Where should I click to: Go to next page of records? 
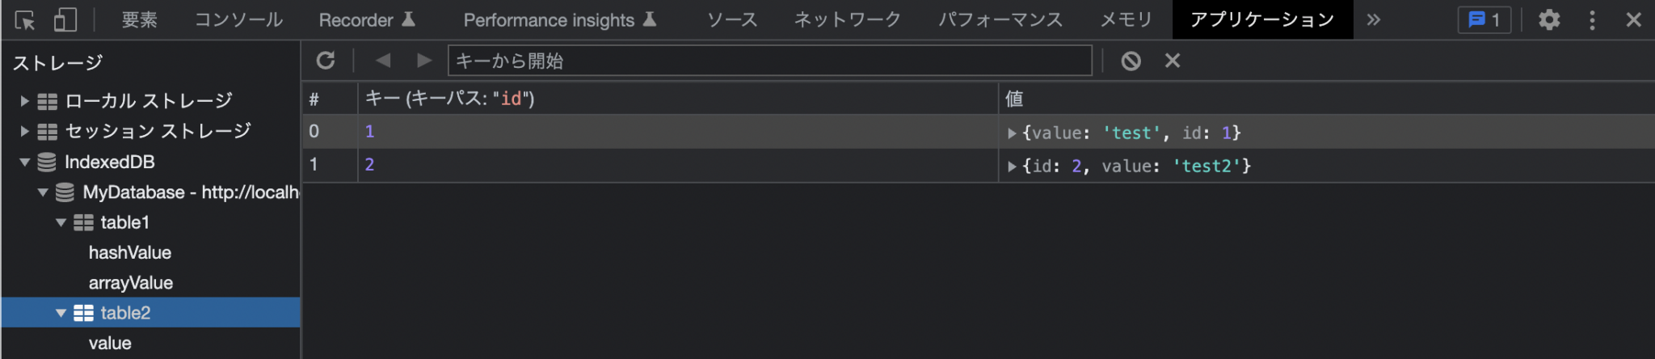pos(424,61)
